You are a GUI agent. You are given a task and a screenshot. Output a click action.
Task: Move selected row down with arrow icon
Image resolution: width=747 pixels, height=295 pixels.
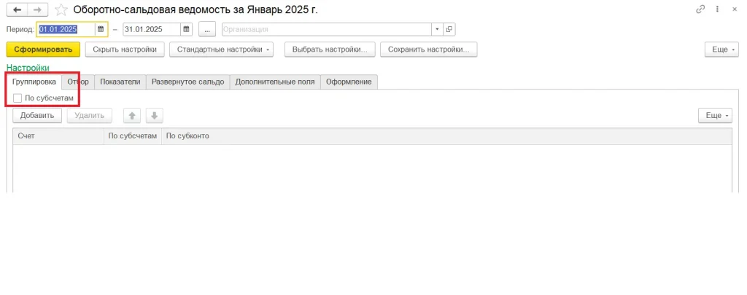pos(155,115)
